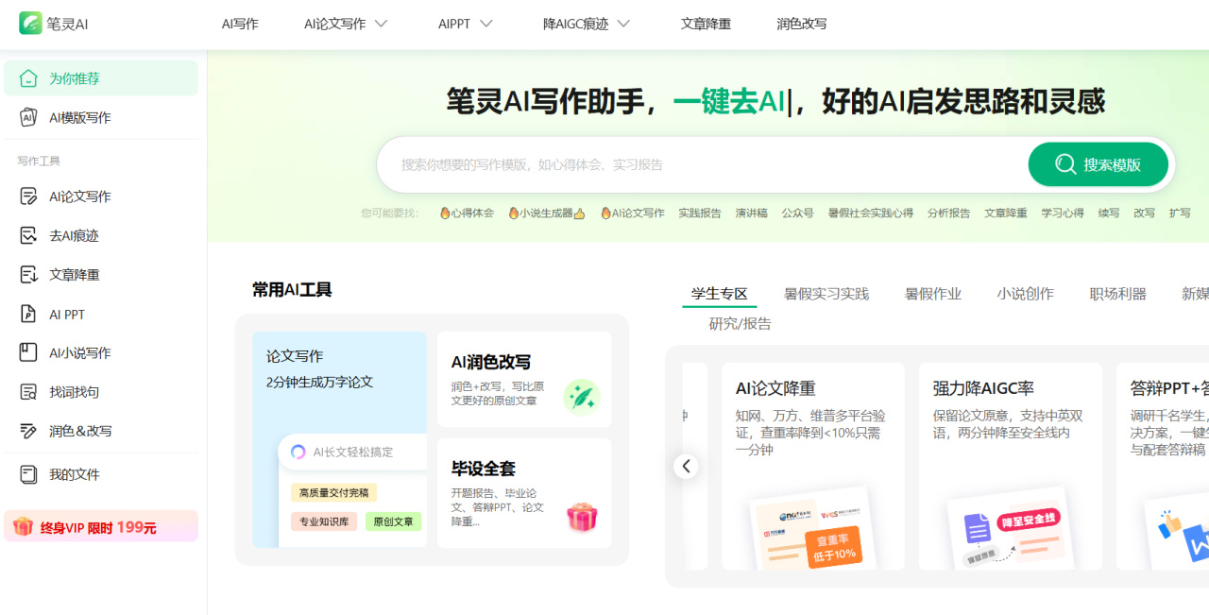The image size is (1209, 615).
Task: Click the book icon beside AI小说写作
Action: click(29, 352)
